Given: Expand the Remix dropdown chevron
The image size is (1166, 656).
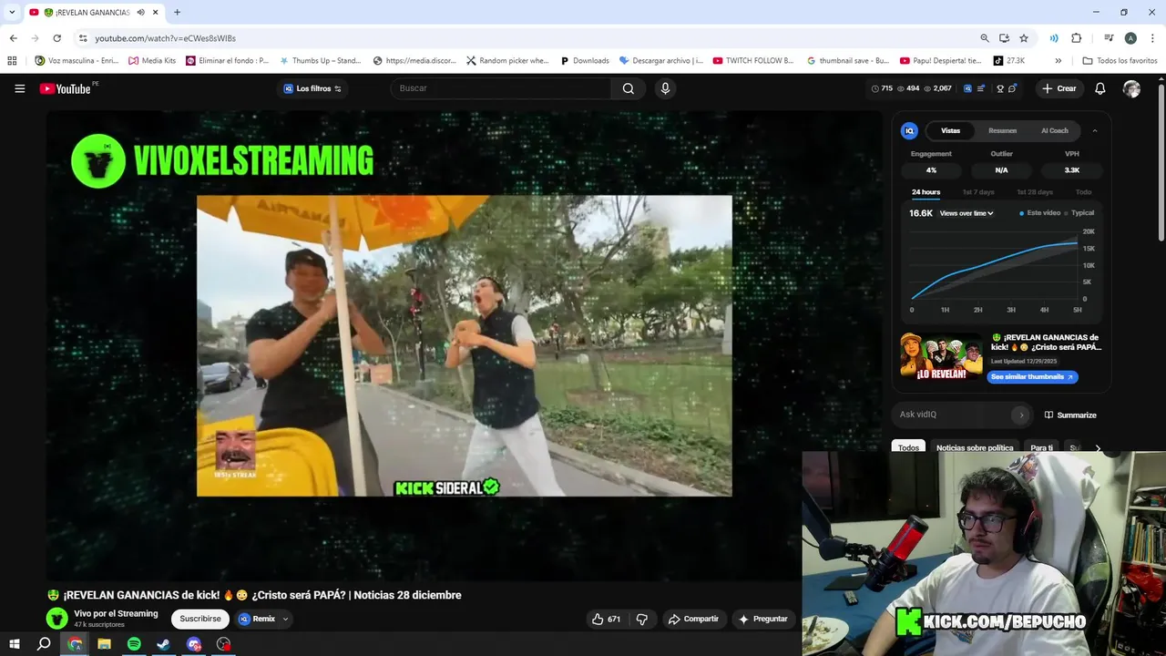Looking at the screenshot, I should click(x=285, y=619).
